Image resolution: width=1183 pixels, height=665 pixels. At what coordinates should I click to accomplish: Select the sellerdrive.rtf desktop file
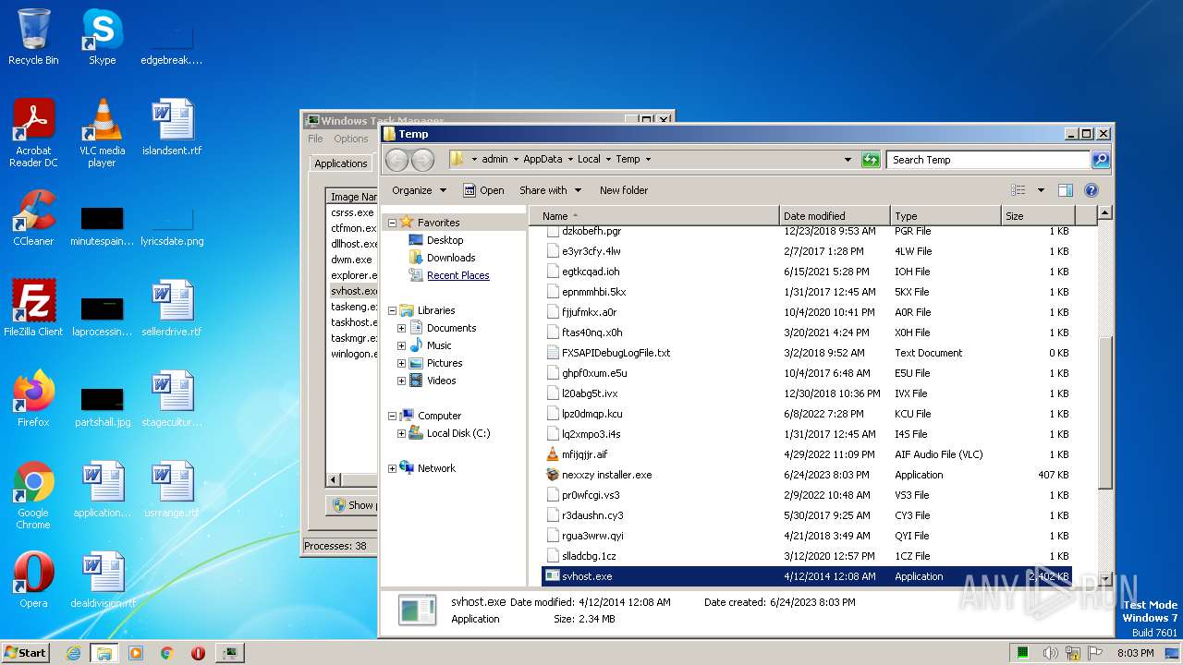point(172,308)
